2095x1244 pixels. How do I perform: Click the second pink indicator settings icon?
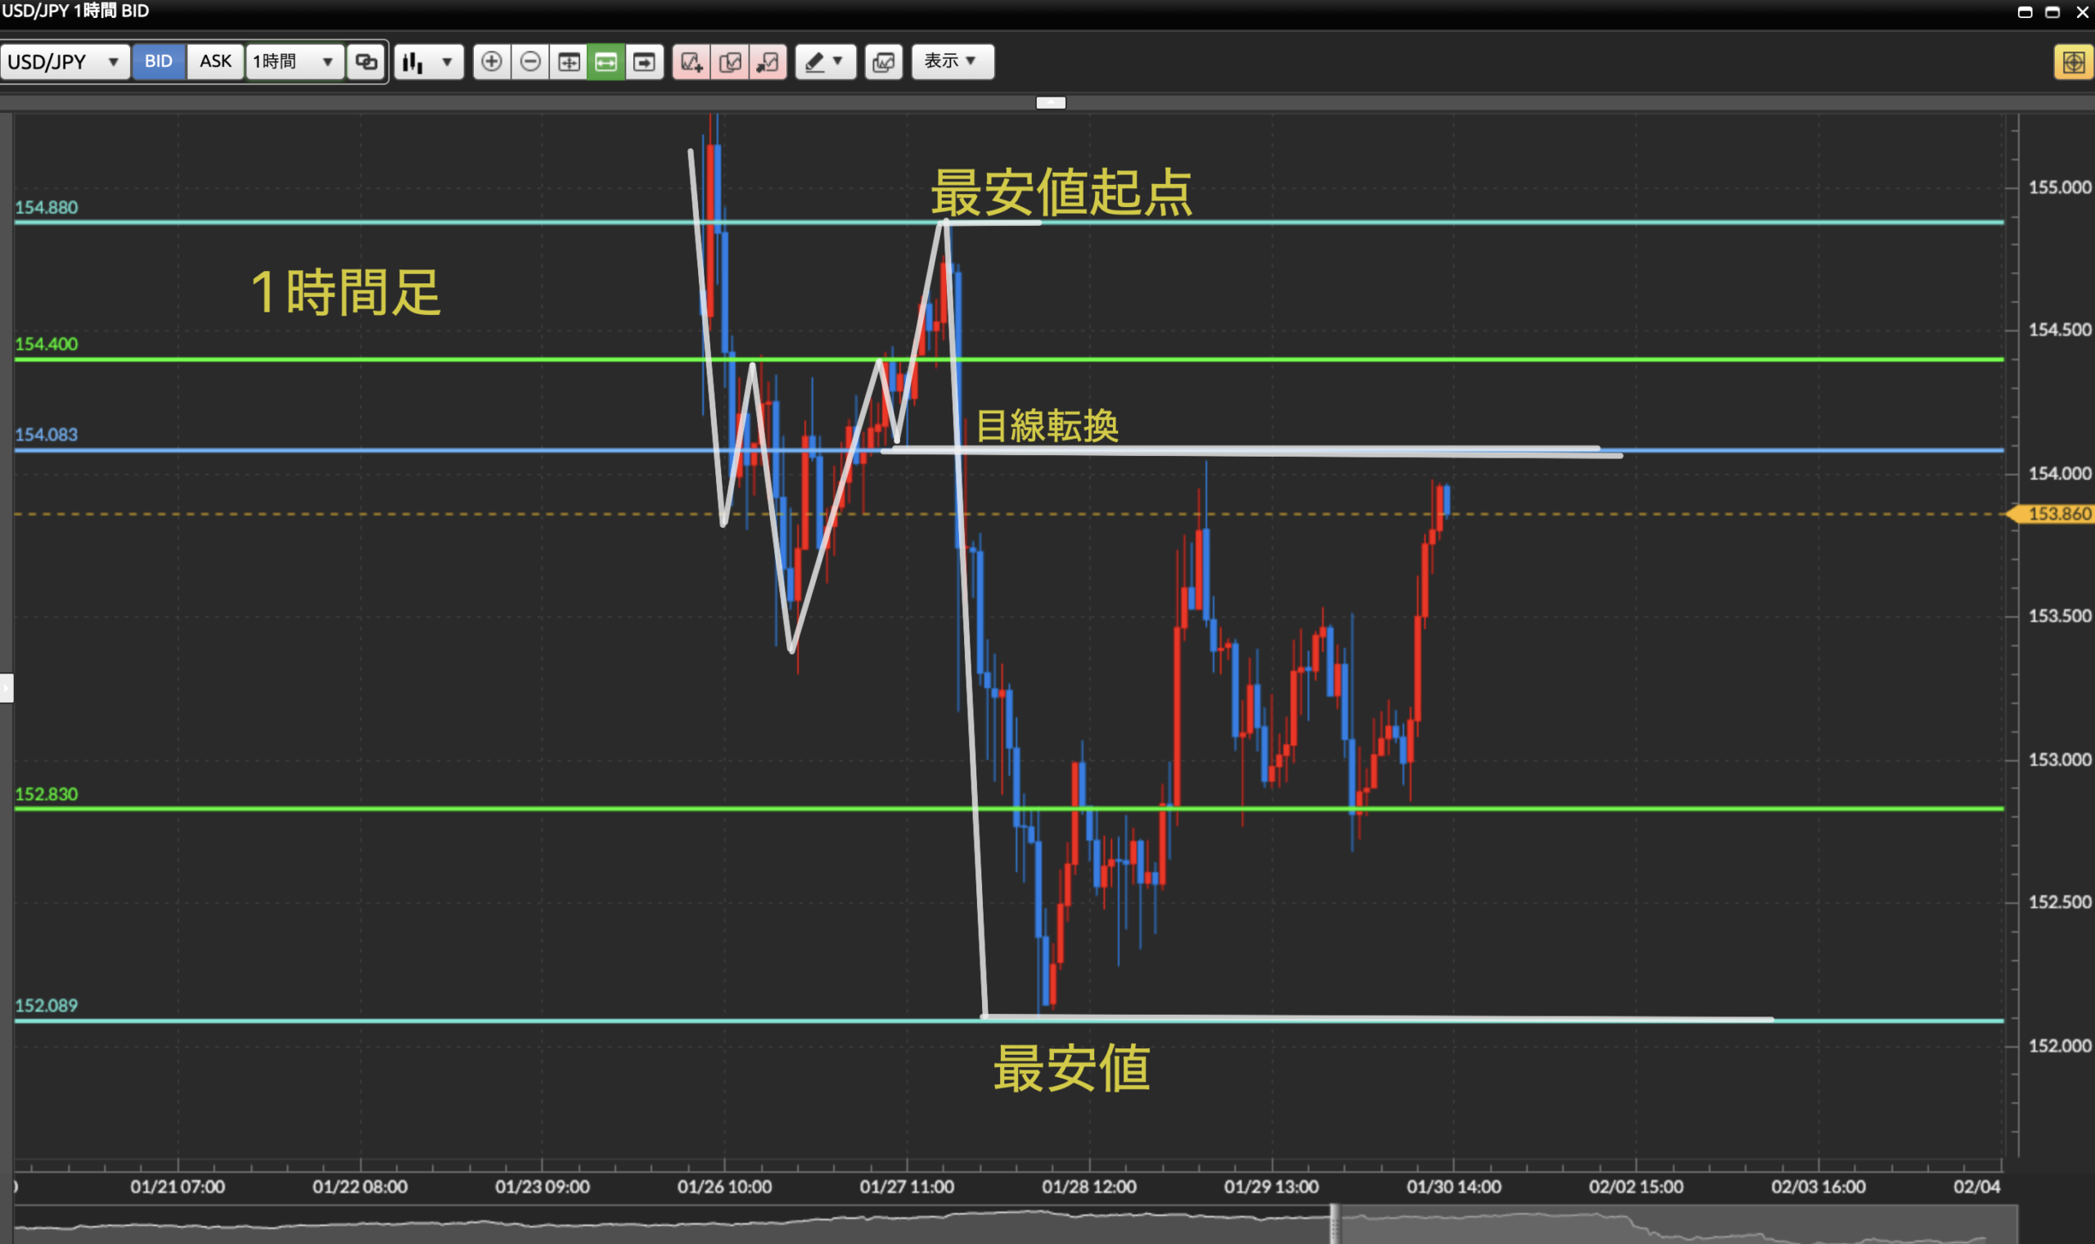730,61
